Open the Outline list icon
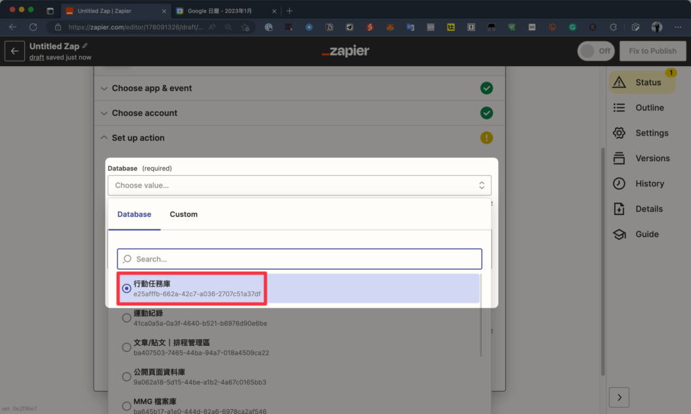Image resolution: width=691 pixels, height=414 pixels. 619,107
